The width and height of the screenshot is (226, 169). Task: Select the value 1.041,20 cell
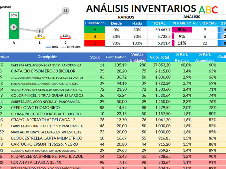click(159, 120)
